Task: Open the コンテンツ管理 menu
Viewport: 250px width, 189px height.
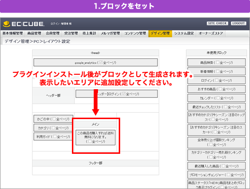Action: click(x=135, y=33)
